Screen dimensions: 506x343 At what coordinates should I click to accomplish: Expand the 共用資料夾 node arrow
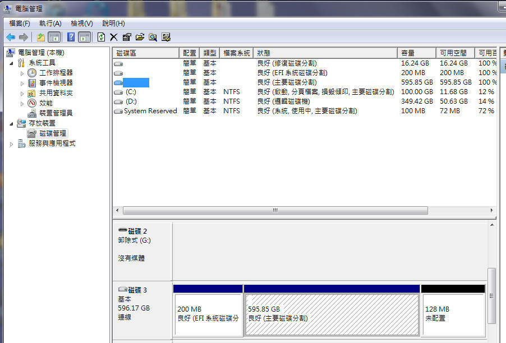click(x=22, y=94)
